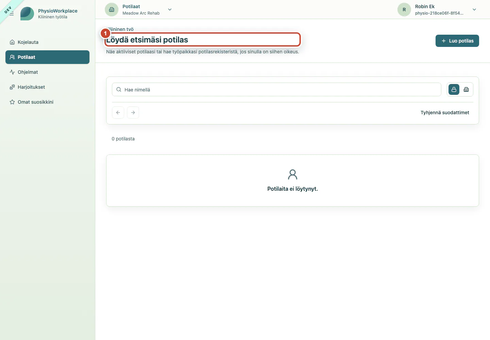This screenshot has height=340, width=490.
Task: Go to the next page arrow
Action: click(133, 113)
